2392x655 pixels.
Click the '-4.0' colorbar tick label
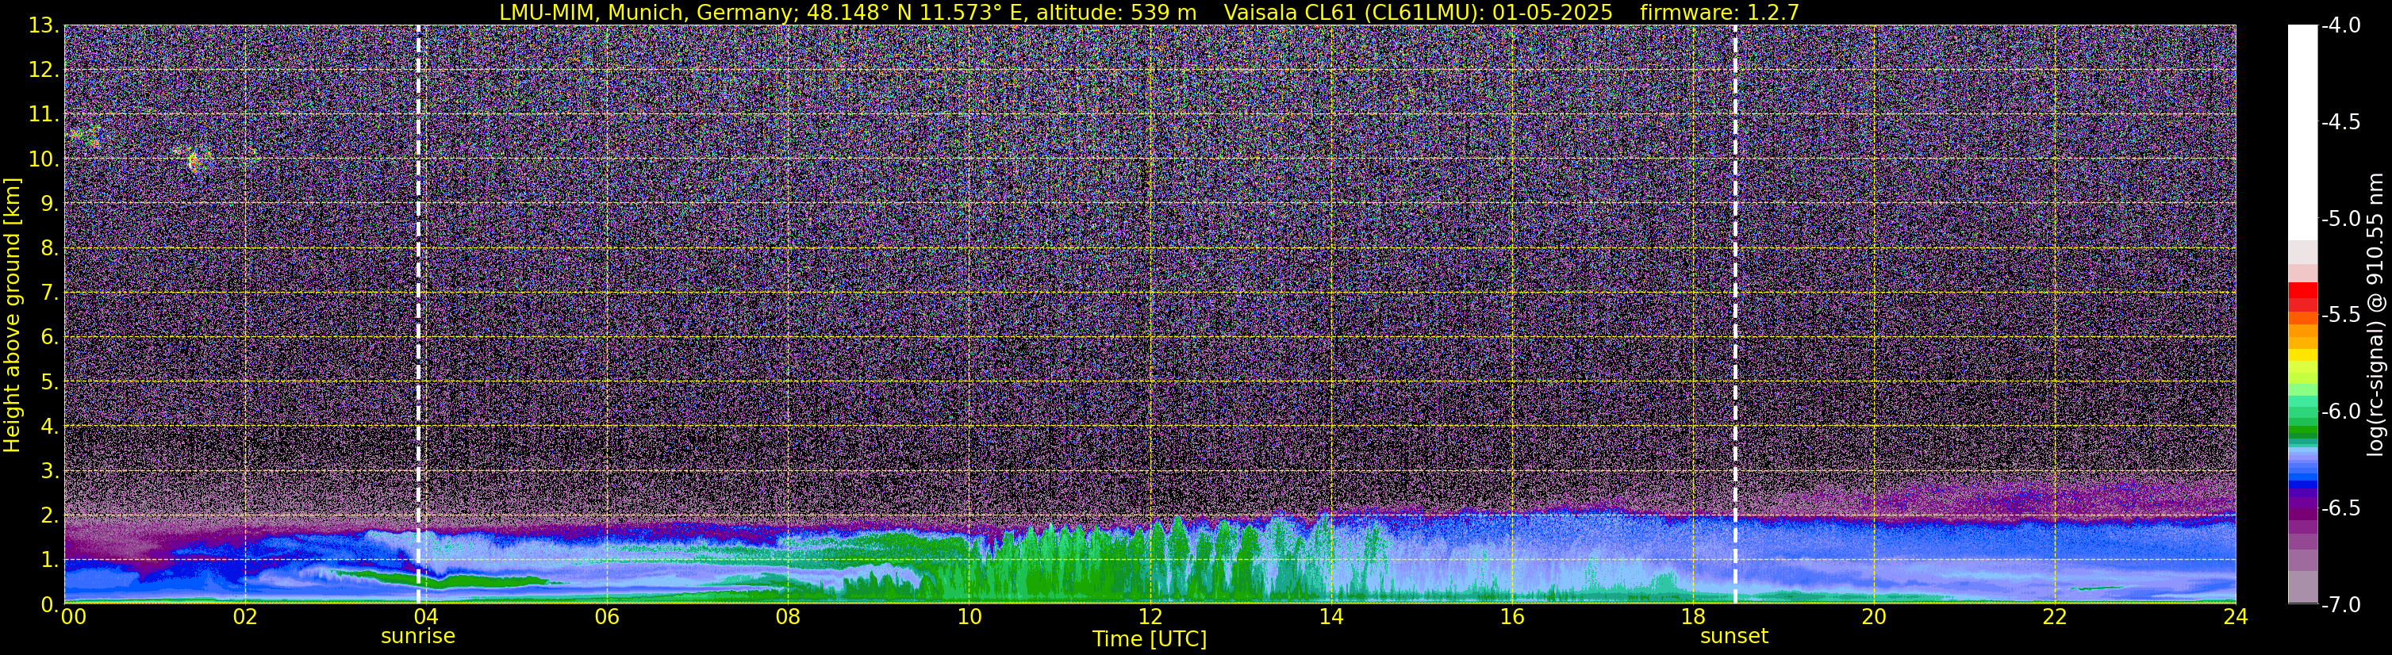point(2340,25)
